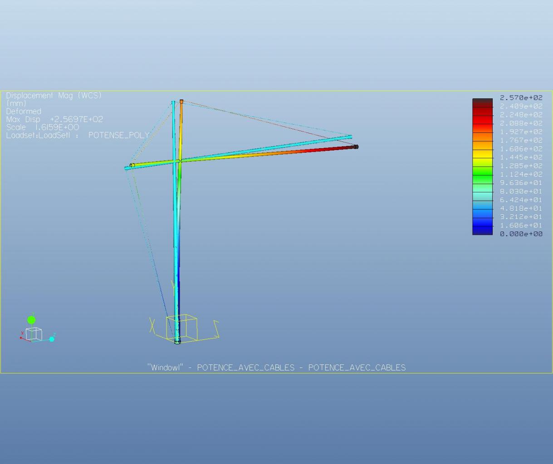This screenshot has height=464, width=553.
Task: Click legend value 9.636e+01
Action: click(521, 183)
